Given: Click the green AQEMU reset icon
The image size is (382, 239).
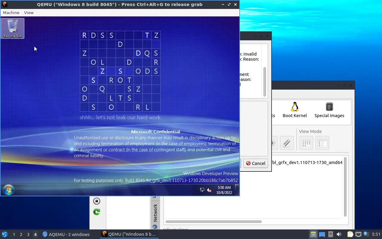Looking at the screenshot, I should click(x=96, y=212).
